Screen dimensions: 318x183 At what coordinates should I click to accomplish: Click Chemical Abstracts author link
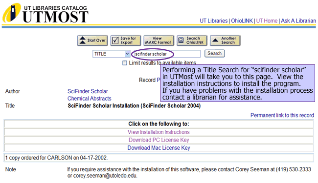click(90, 99)
